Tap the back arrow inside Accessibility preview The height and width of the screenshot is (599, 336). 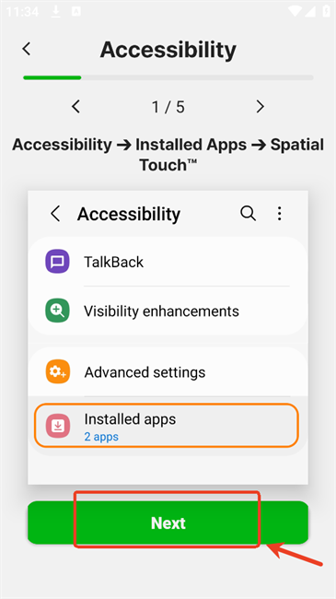pyautogui.click(x=56, y=214)
